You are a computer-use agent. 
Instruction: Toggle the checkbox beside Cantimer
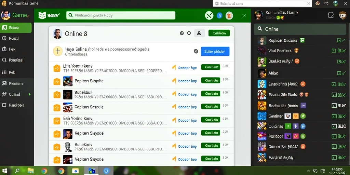click(334, 116)
